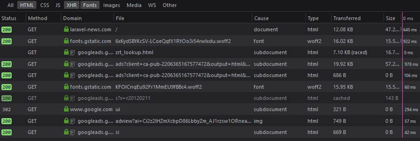Click lock icon for 6xKydSBYKcSV font request
This screenshot has height=141, width=420.
click(66, 41)
